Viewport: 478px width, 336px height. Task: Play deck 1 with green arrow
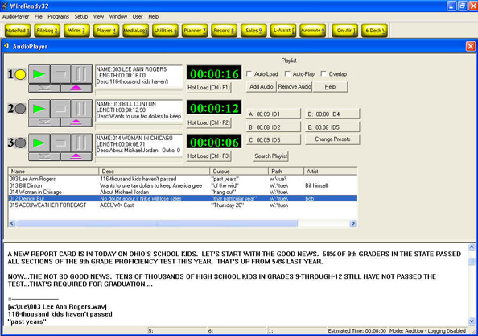(39, 74)
